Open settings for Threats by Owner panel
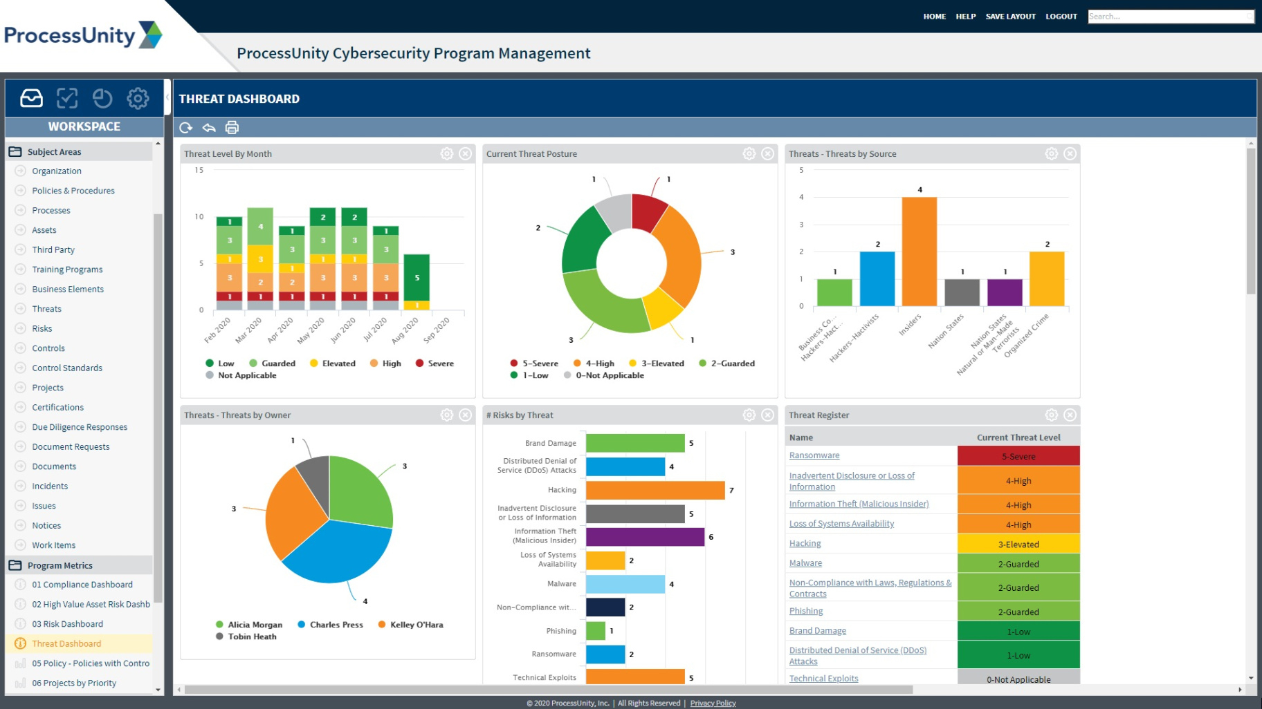Image resolution: width=1262 pixels, height=709 pixels. tap(447, 415)
